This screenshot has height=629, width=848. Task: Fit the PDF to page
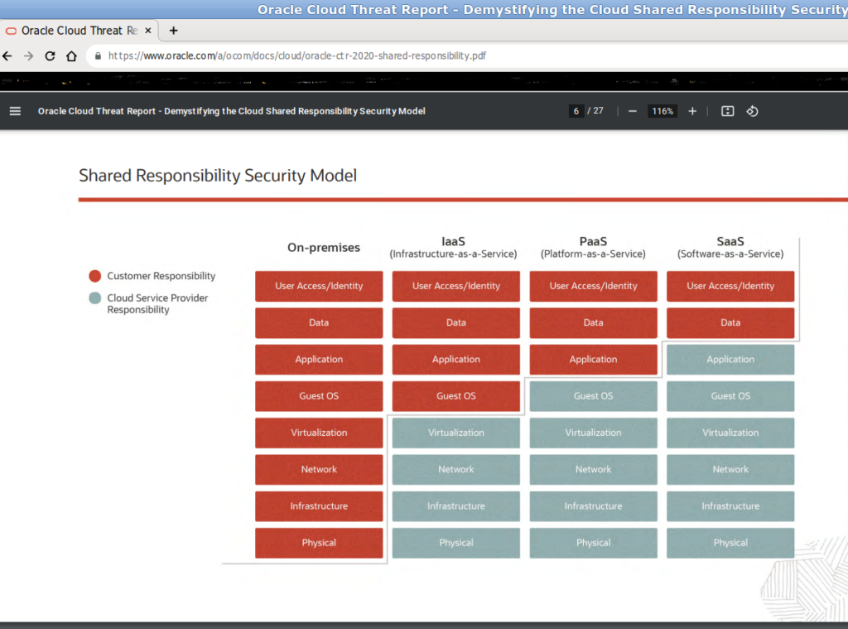pyautogui.click(x=727, y=111)
